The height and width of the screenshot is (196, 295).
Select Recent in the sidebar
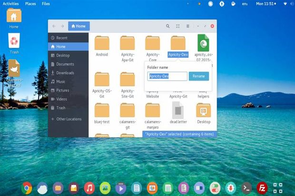[x=69, y=38]
